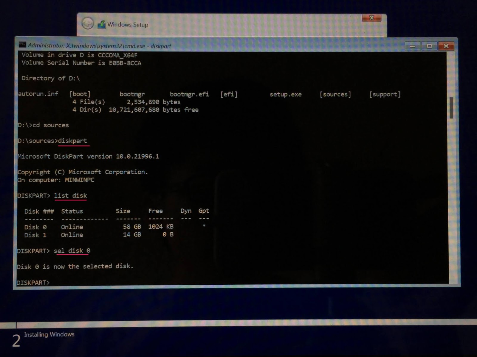
Task: Click the Gpt asterisk for Disk 0
Action: (204, 226)
